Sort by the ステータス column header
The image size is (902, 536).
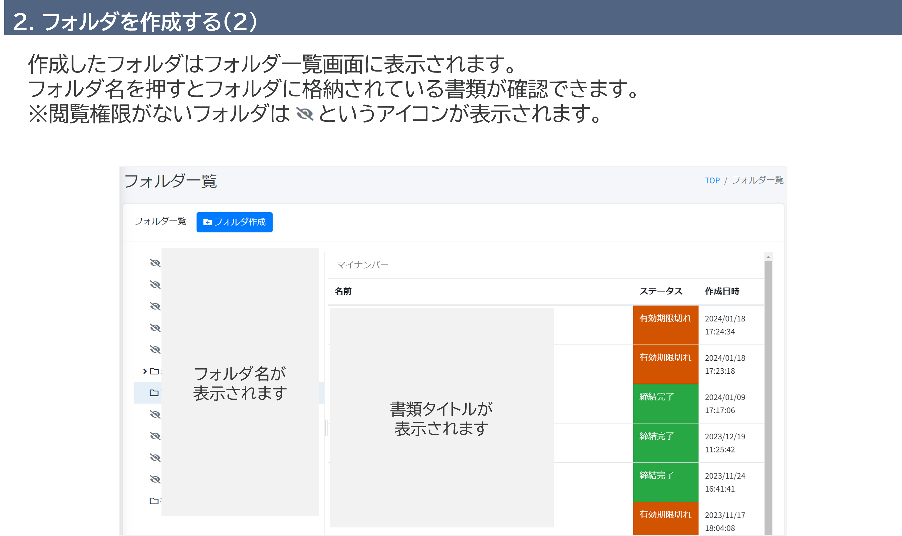pyautogui.click(x=661, y=291)
